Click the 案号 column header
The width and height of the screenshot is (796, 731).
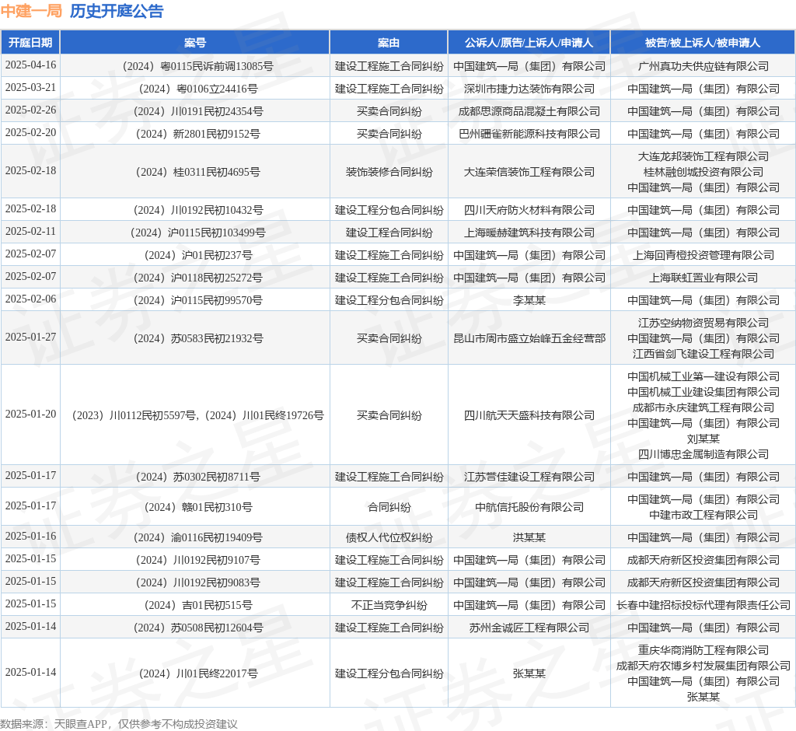(195, 43)
